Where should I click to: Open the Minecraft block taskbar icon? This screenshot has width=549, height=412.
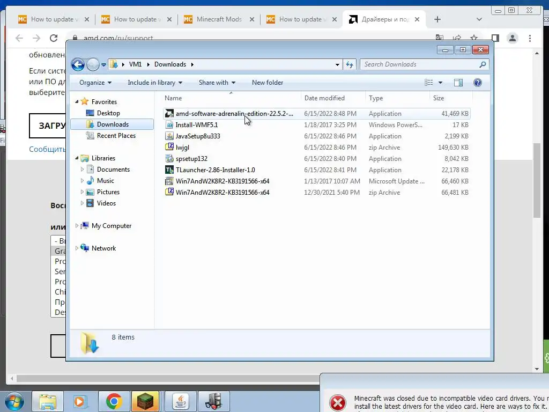pos(145,401)
